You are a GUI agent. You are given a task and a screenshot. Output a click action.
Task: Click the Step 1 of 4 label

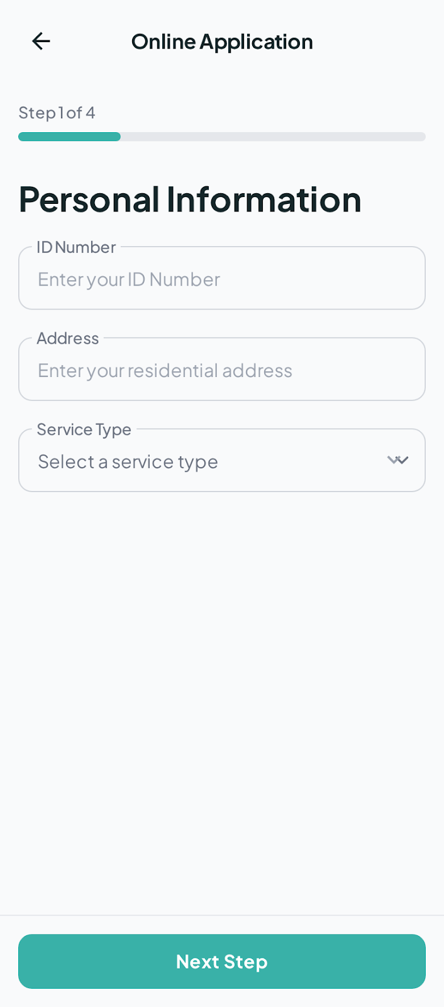coord(57,113)
